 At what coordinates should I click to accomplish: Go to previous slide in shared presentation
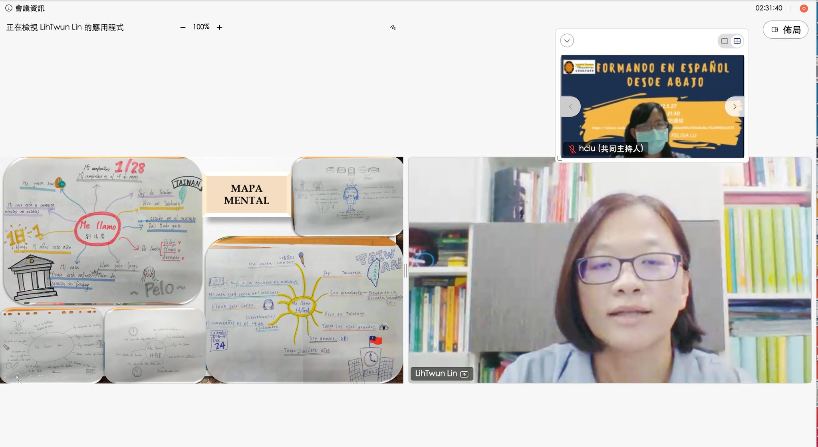[5, 377]
